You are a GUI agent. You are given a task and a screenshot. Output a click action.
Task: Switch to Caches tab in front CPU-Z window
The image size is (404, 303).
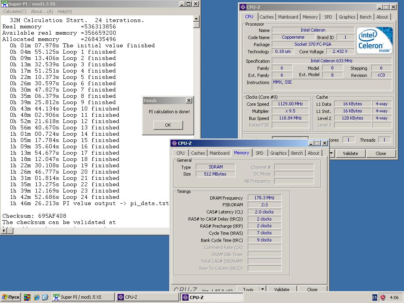click(x=198, y=153)
